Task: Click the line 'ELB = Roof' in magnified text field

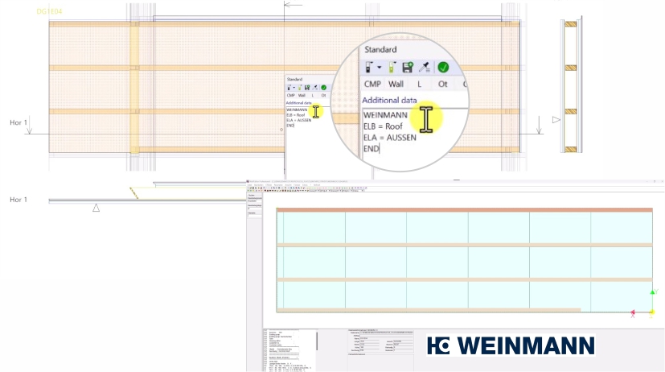Action: pyautogui.click(x=383, y=126)
